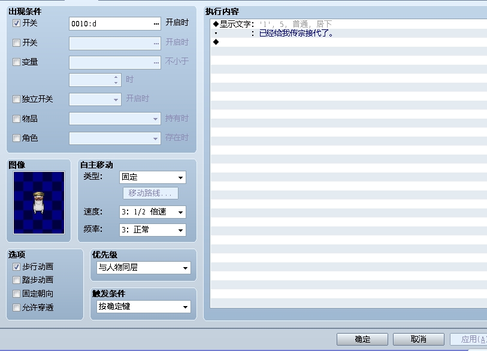The height and width of the screenshot is (351, 487).
Task: Click the 移动路线... button
Action: coord(150,193)
